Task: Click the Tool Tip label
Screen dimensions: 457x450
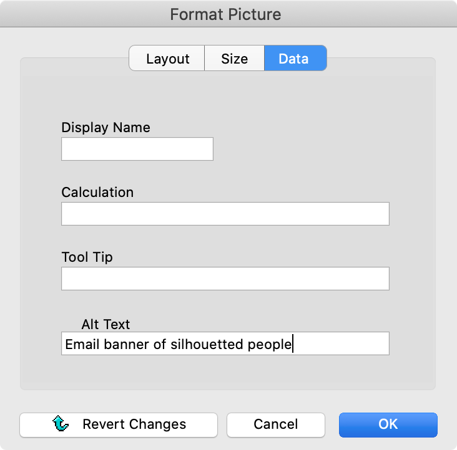Action: [87, 257]
